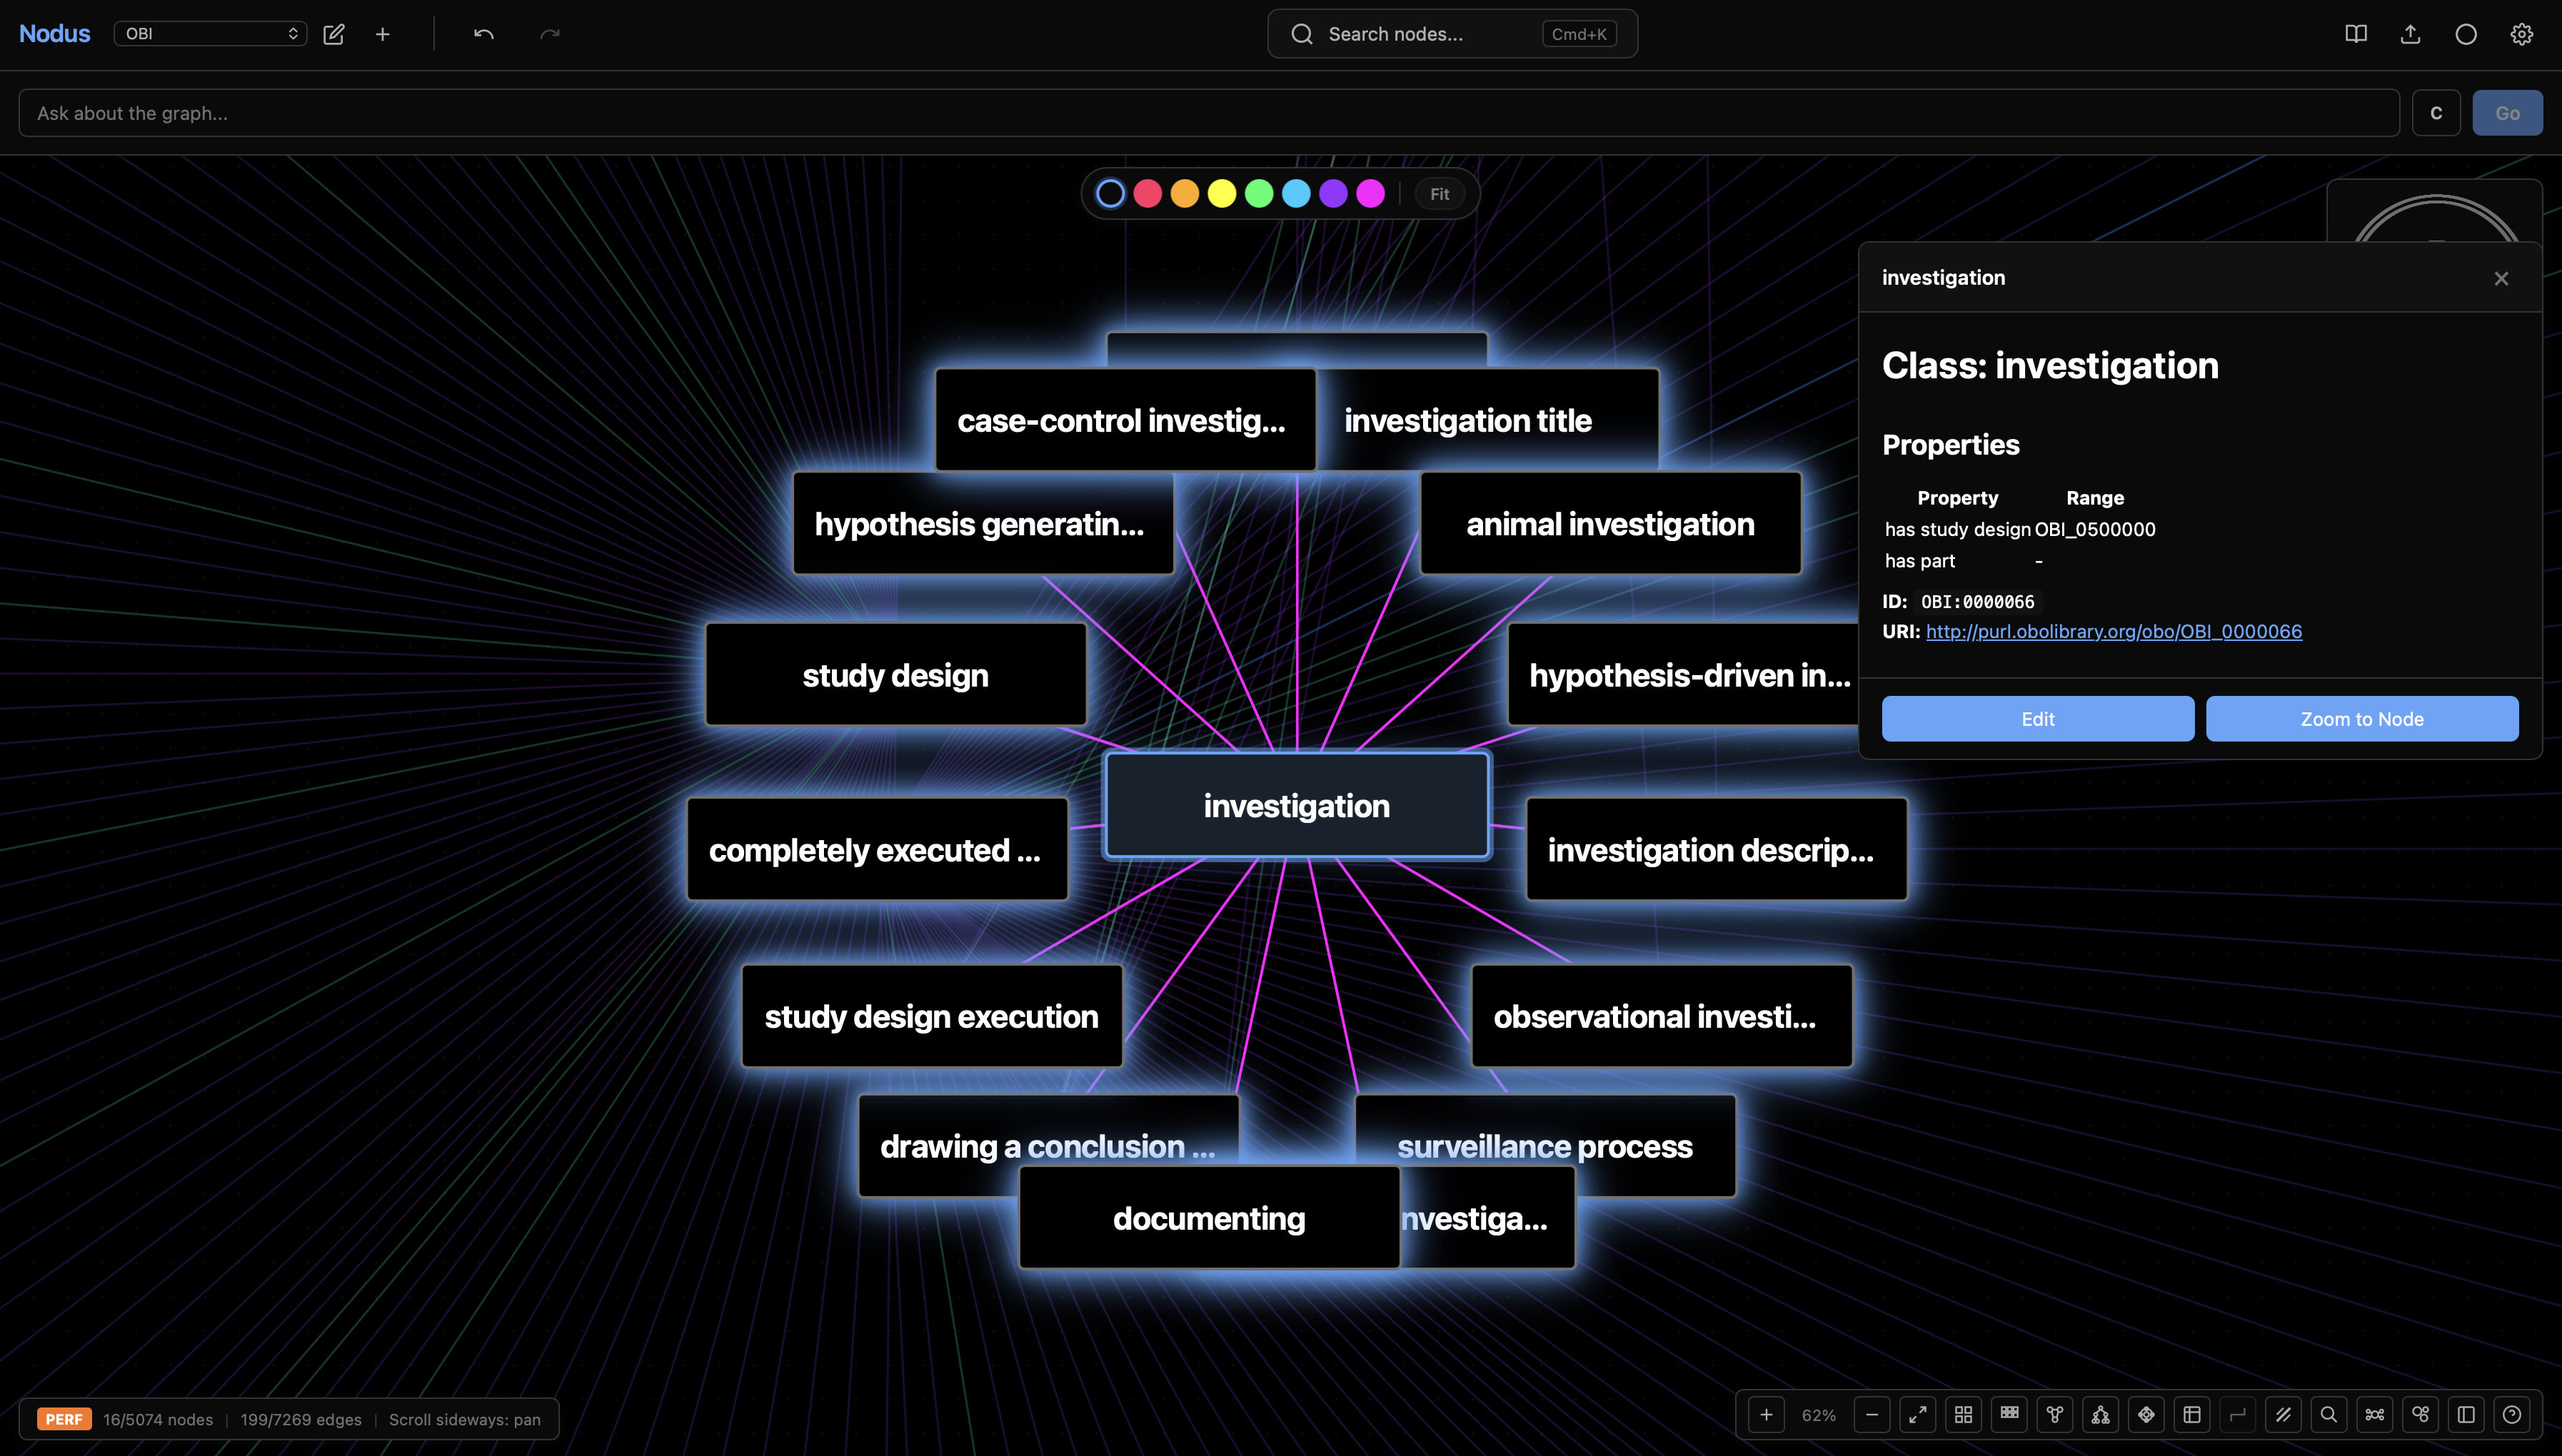Click the Nodus logo
The height and width of the screenshot is (1456, 2562).
coord(54,34)
